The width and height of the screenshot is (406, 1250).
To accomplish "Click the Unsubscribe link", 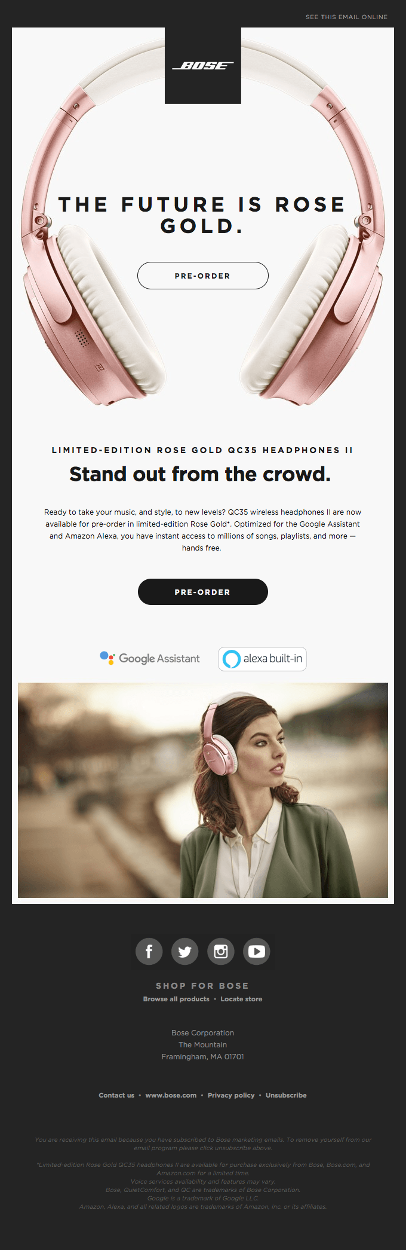I will (286, 1095).
